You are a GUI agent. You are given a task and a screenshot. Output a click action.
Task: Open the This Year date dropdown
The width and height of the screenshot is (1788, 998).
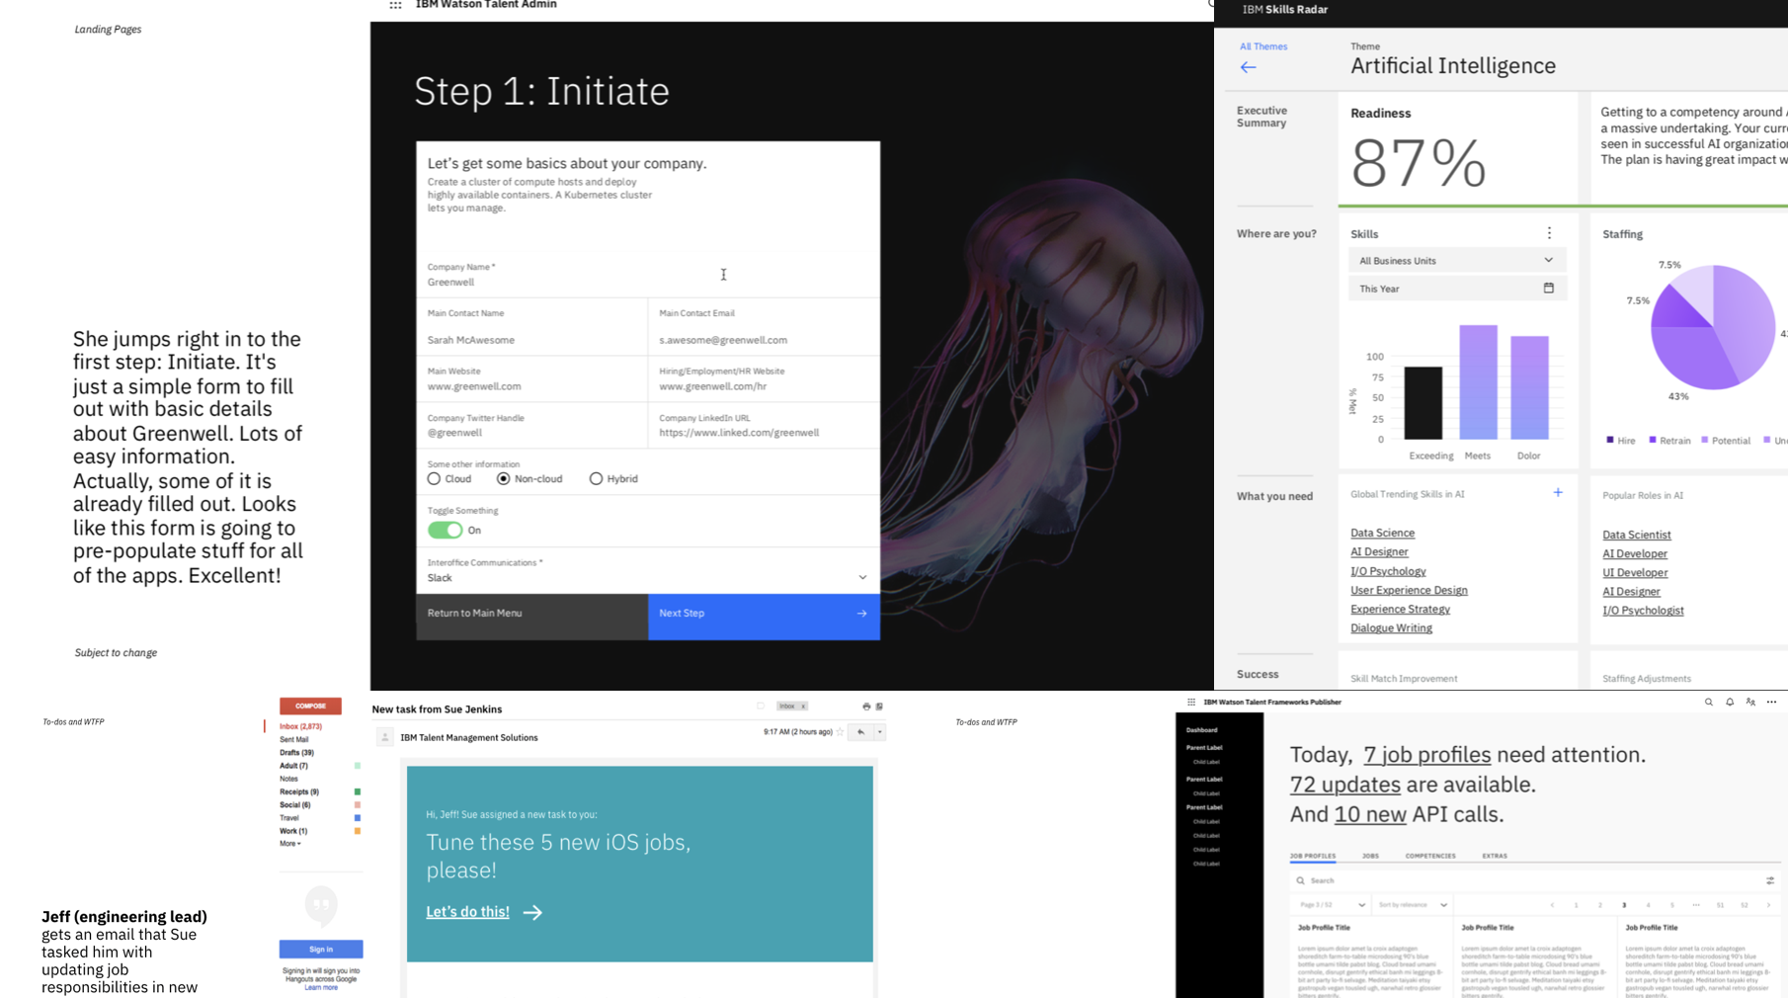pyautogui.click(x=1457, y=289)
